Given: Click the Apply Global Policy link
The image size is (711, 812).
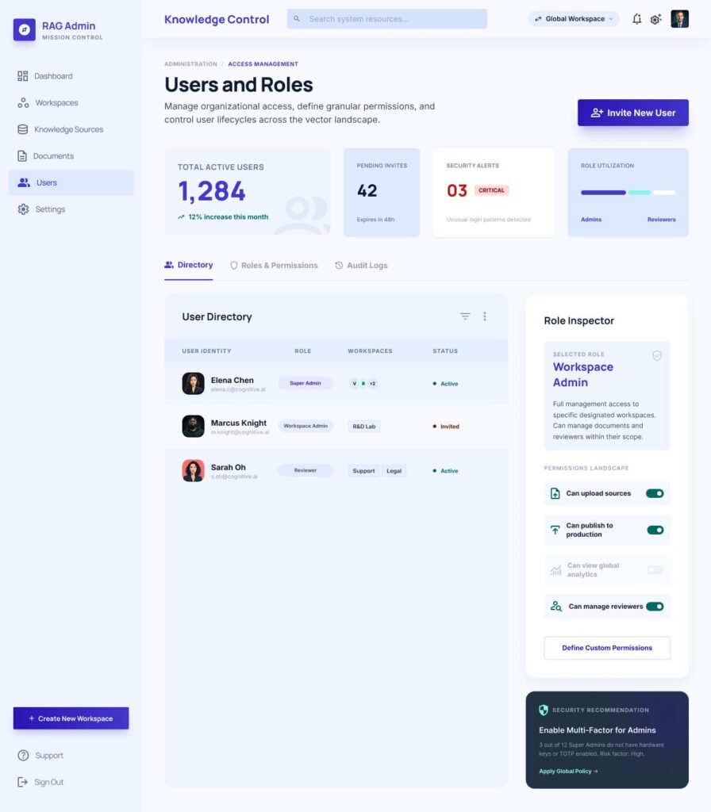Looking at the screenshot, I should coord(568,771).
